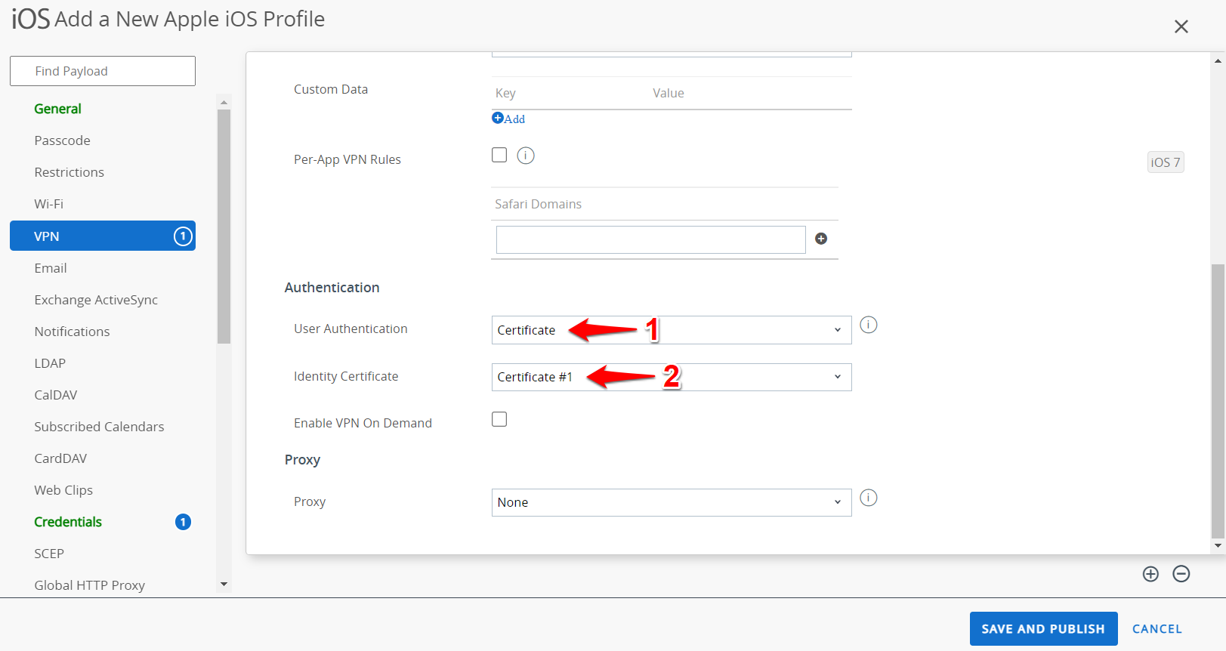Open the CalDAV payload
The height and width of the screenshot is (651, 1226).
(56, 395)
